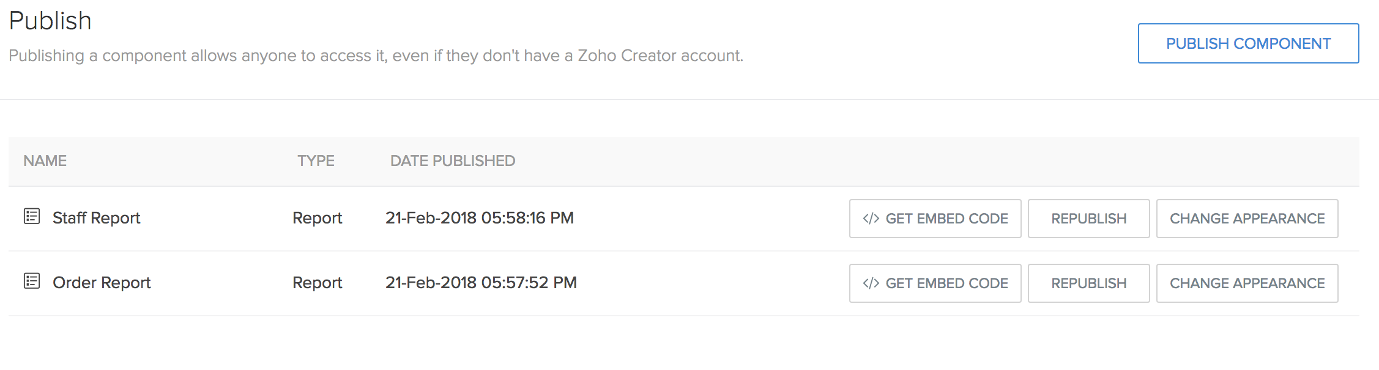Image resolution: width=1379 pixels, height=370 pixels.
Task: Open Change Appearance for Staff Report
Action: [1247, 218]
